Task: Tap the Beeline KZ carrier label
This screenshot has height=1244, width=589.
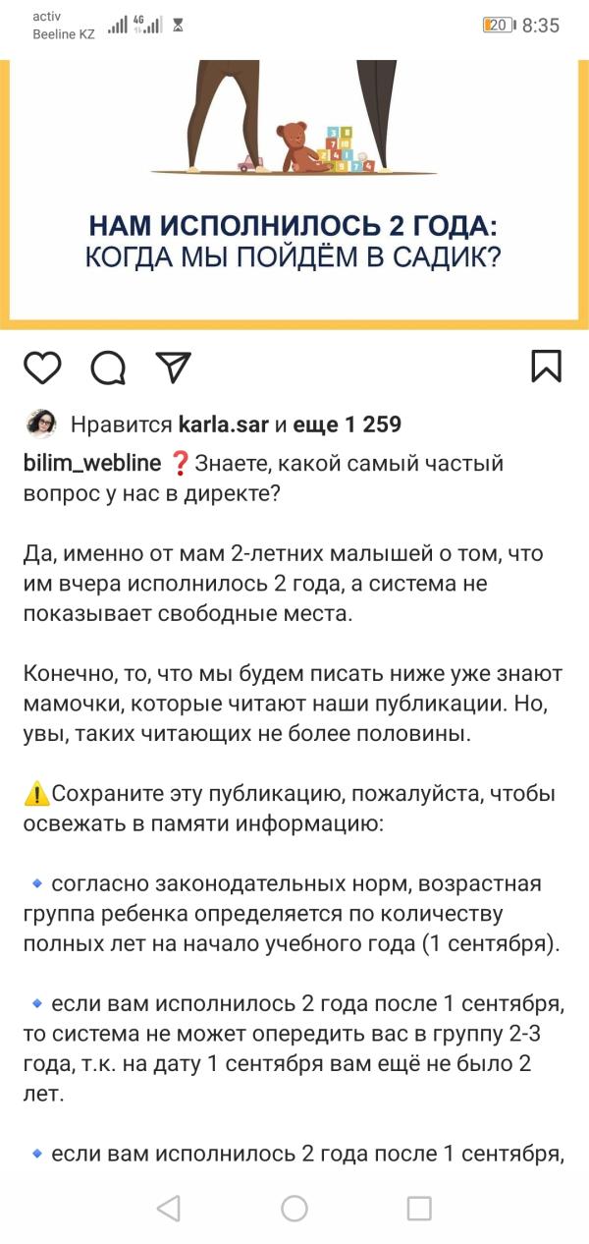Action: (x=64, y=34)
